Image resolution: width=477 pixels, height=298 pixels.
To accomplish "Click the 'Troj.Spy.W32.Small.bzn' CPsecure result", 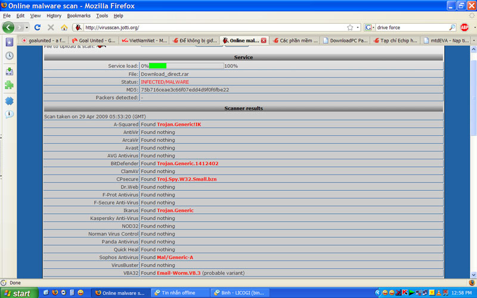I will pos(187,179).
